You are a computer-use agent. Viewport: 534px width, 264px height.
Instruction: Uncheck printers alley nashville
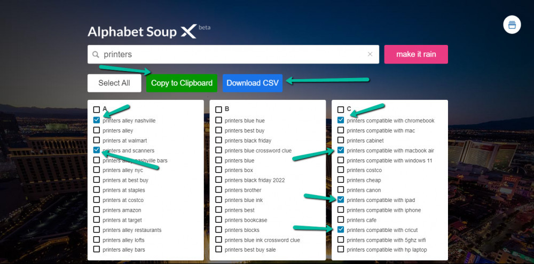96,120
